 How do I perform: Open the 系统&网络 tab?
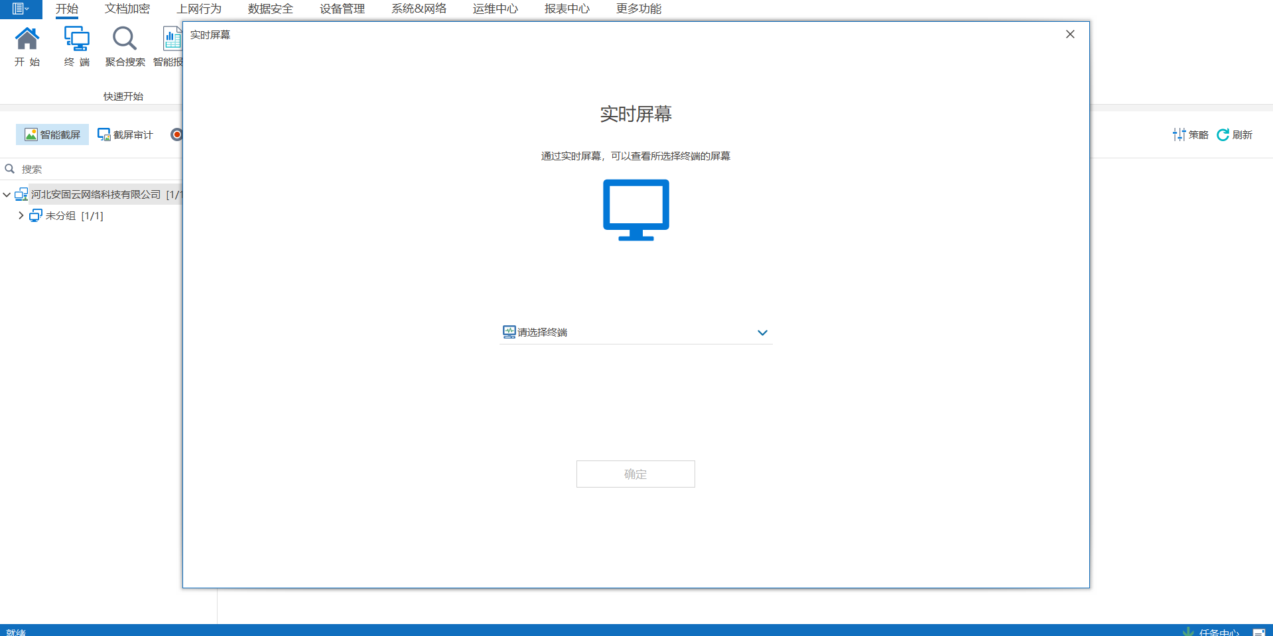(x=419, y=9)
